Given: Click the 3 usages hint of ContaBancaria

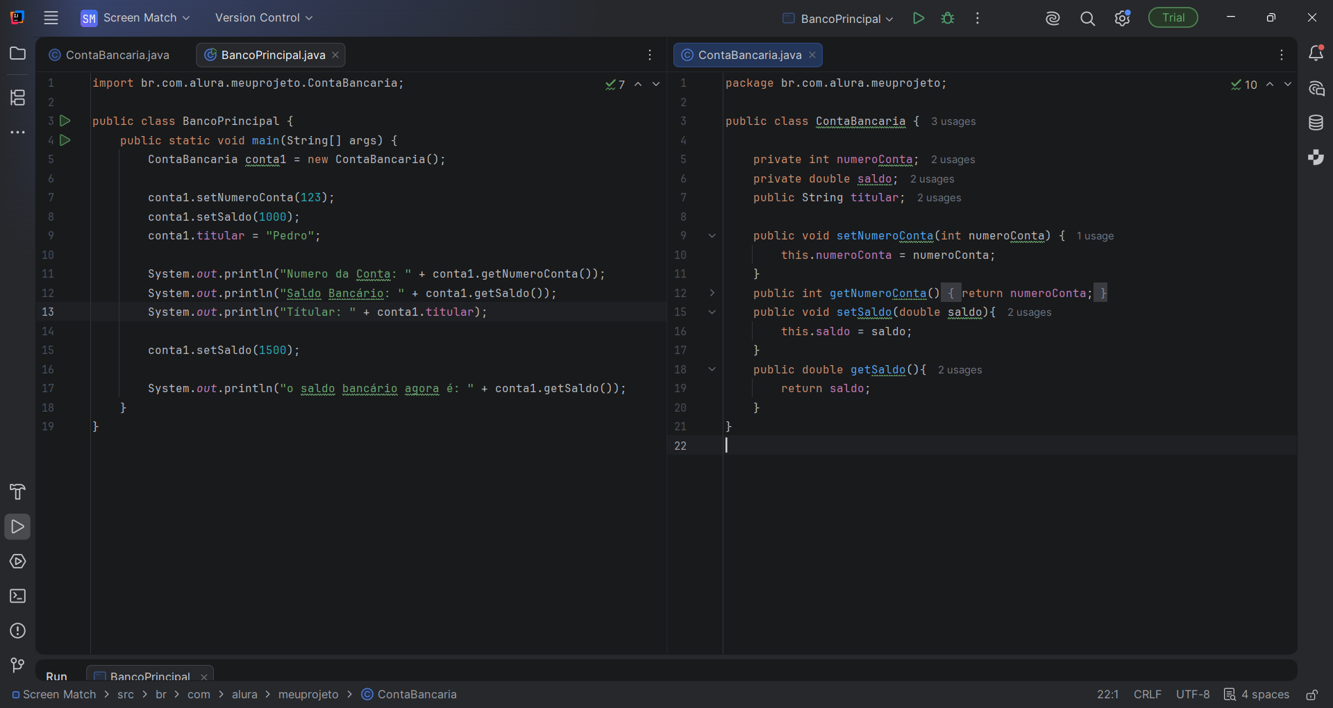Looking at the screenshot, I should (x=953, y=121).
